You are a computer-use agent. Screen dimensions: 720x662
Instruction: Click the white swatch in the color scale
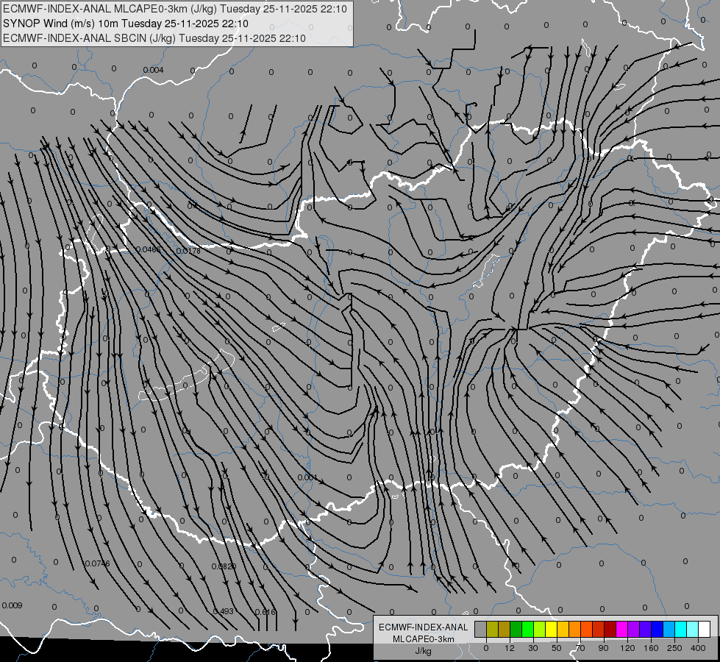pyautogui.click(x=704, y=629)
